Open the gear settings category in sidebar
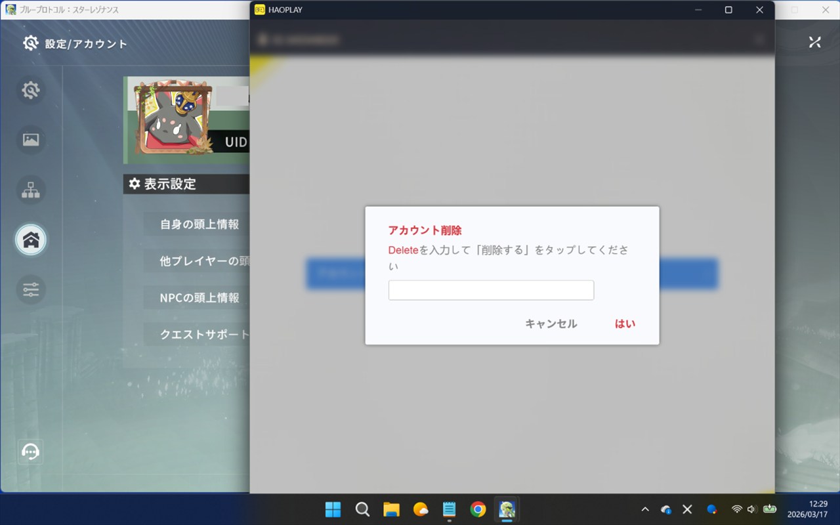The image size is (840, 525). (31, 90)
